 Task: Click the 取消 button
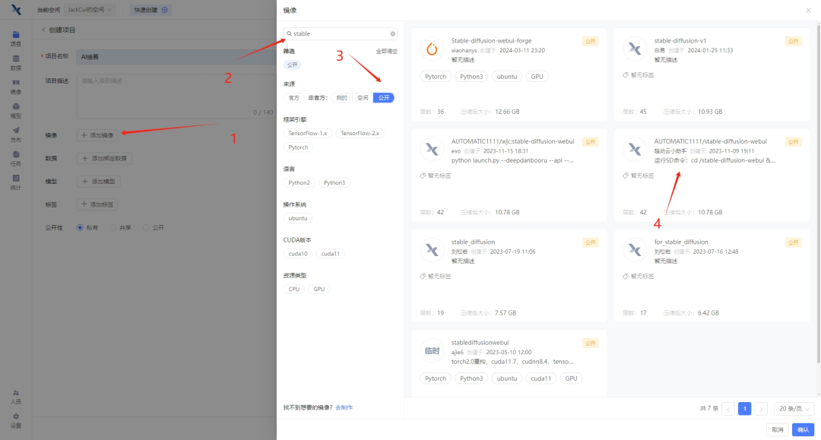(x=778, y=429)
